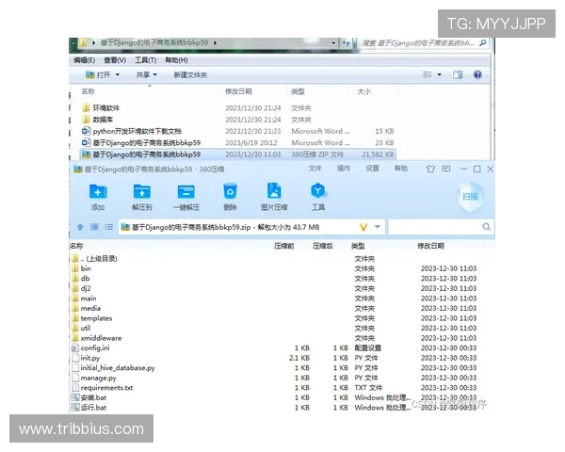
Task: Open the 帮助(H) menu in Explorer
Action: (x=177, y=60)
